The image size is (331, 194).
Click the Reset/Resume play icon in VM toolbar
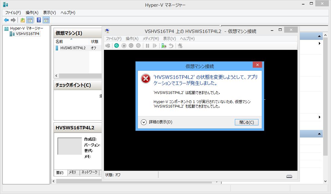point(155,46)
